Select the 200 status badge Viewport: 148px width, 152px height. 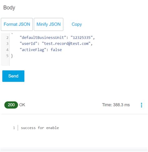click(x=11, y=105)
